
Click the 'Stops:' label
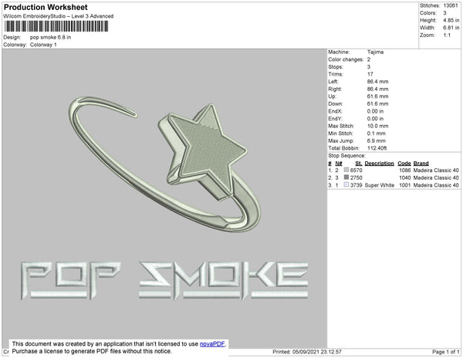pos(336,67)
